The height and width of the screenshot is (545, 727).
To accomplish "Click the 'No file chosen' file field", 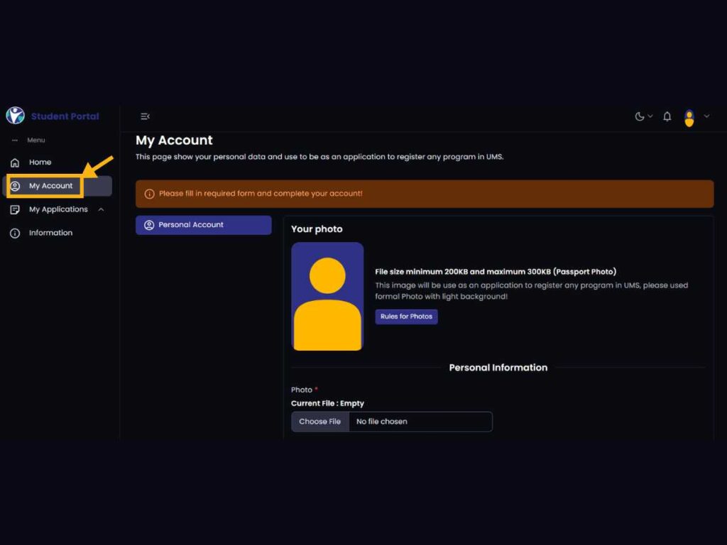I will pyautogui.click(x=419, y=422).
